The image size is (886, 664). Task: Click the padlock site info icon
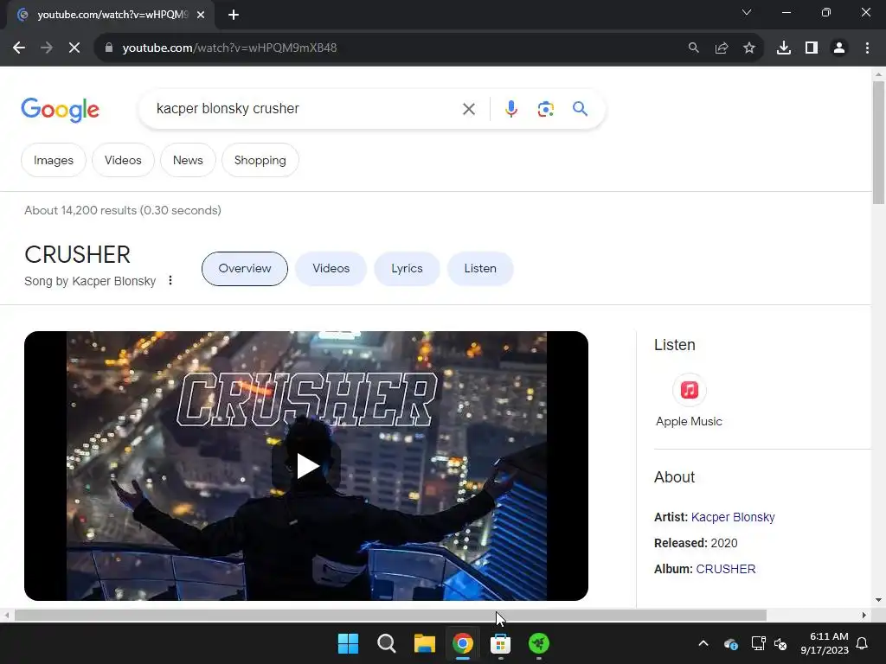pos(108,48)
